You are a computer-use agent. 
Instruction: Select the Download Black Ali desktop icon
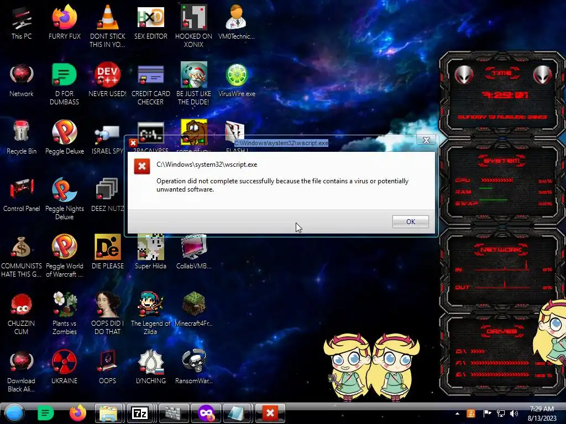tap(22, 370)
